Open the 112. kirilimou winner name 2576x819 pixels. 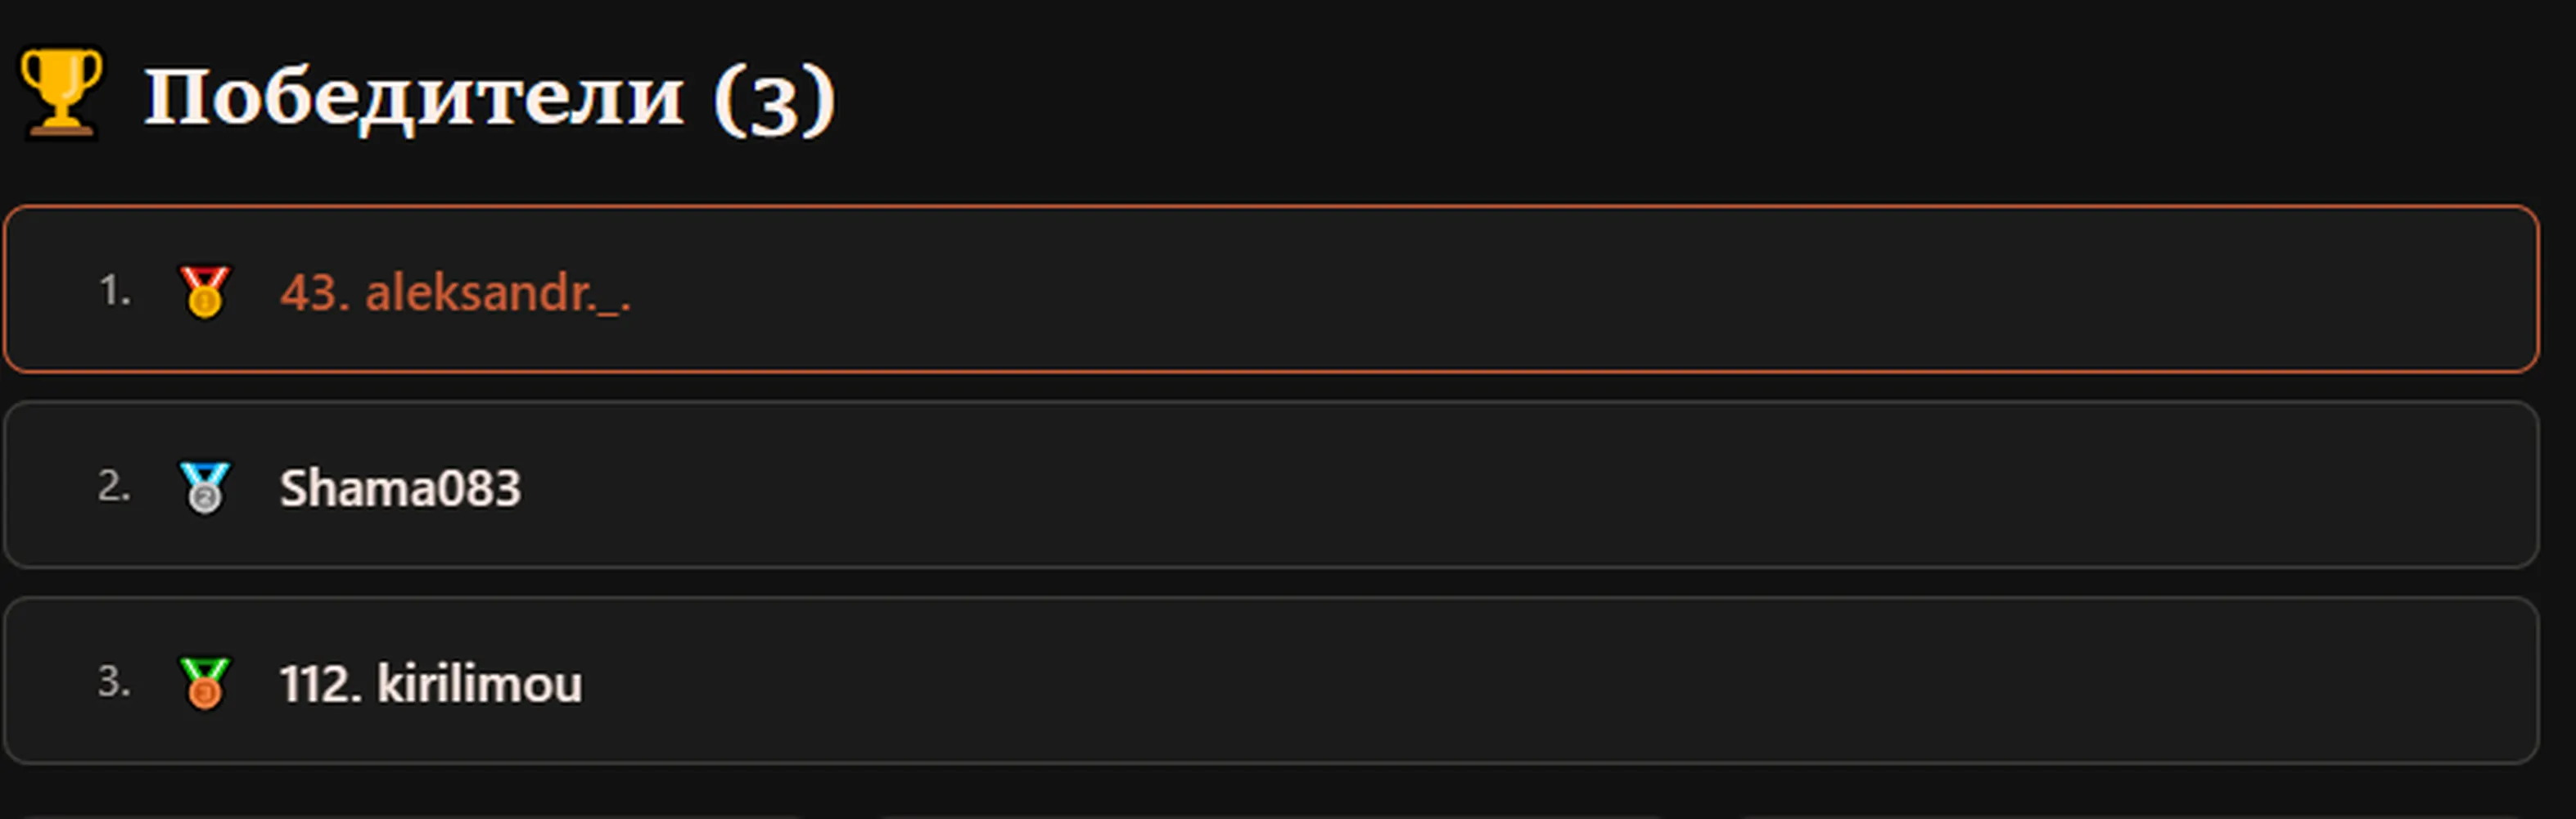[430, 684]
